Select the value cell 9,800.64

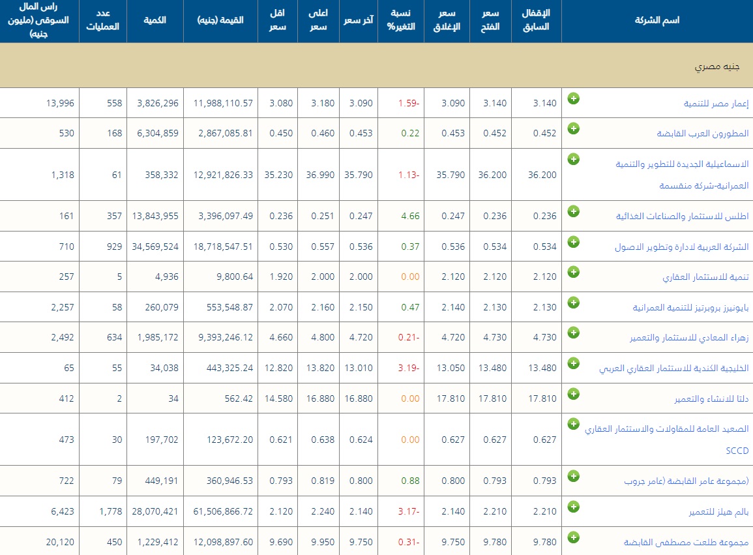tap(234, 277)
